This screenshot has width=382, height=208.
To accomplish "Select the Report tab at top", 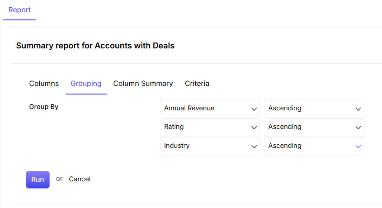I will point(19,10).
